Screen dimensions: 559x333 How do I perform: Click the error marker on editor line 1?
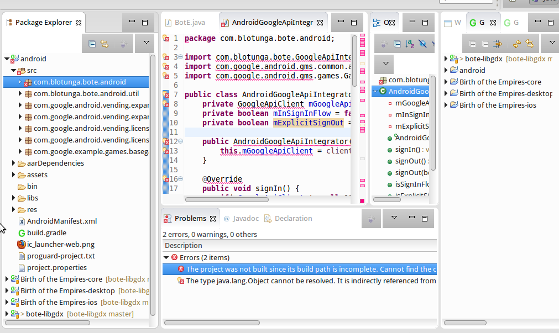(166, 38)
